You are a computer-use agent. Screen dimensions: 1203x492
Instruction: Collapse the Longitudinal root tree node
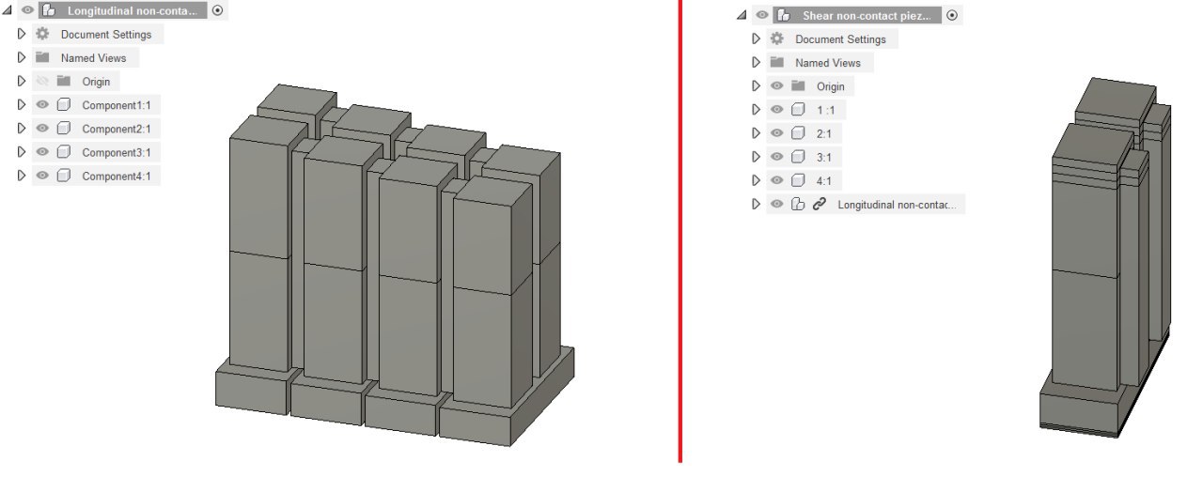coord(8,11)
